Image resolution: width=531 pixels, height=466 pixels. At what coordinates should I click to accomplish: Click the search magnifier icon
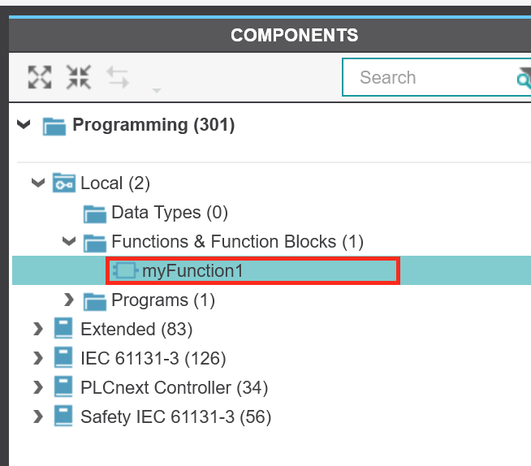(x=524, y=78)
